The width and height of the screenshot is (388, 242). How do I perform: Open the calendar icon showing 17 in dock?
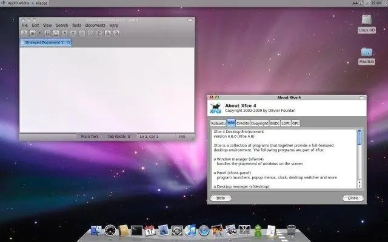pos(150,231)
